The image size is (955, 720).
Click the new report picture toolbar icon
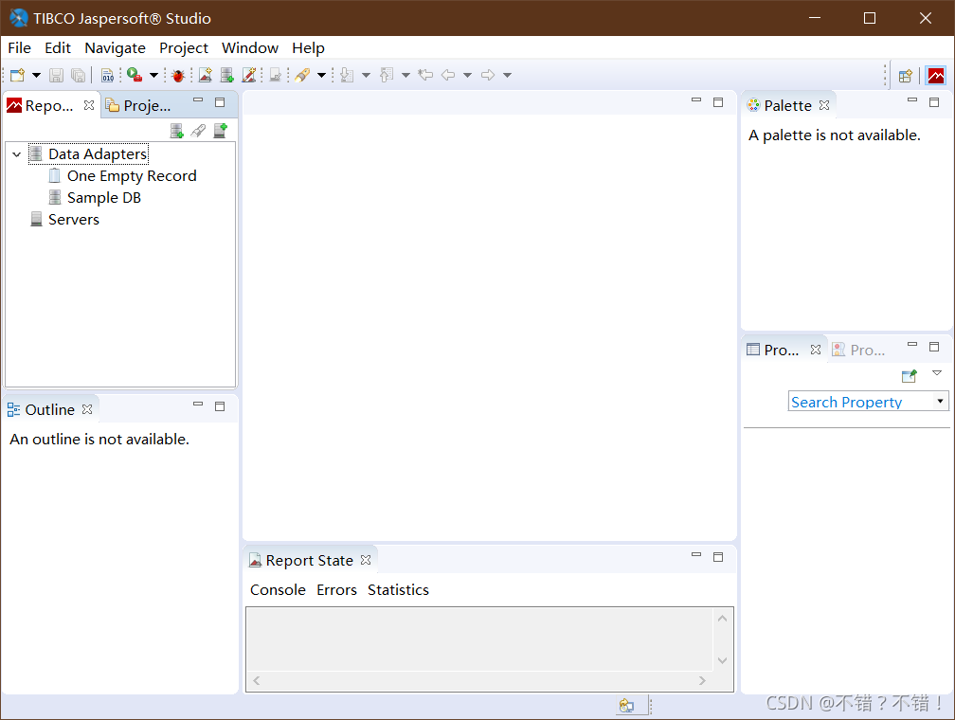[x=206, y=75]
